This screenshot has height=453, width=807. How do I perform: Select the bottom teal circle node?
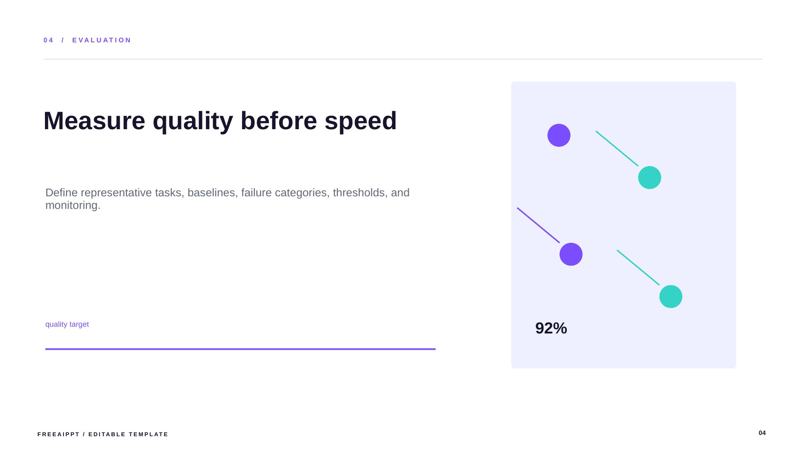point(671,297)
